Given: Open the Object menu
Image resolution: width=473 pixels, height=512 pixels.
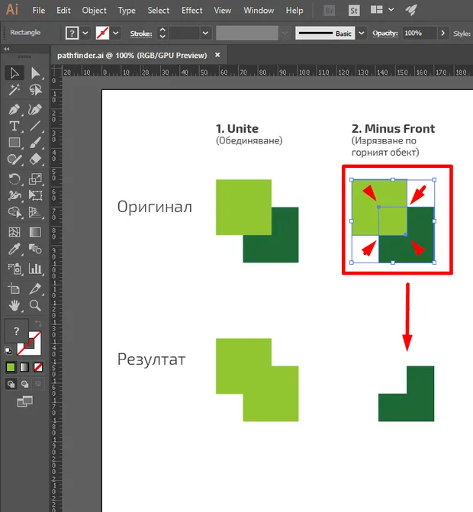Looking at the screenshot, I should (x=94, y=11).
